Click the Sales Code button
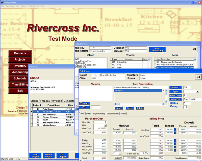This screenshot has height=161, width=202. 175,95
